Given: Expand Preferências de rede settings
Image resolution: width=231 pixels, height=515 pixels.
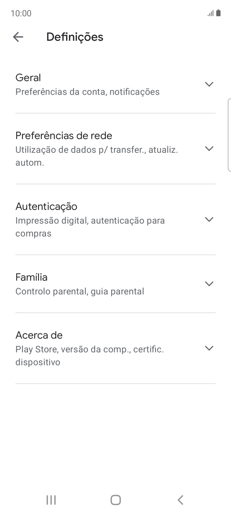Looking at the screenshot, I should (209, 149).
